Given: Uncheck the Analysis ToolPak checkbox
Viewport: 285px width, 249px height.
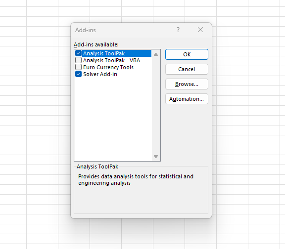Looking at the screenshot, I should (x=78, y=53).
